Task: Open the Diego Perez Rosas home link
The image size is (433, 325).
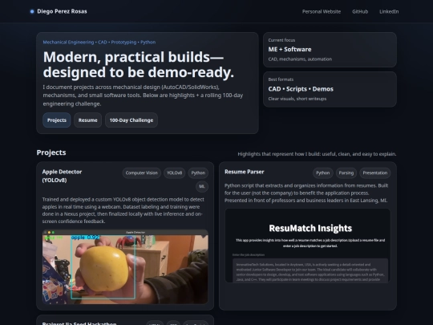Action: coord(59,11)
